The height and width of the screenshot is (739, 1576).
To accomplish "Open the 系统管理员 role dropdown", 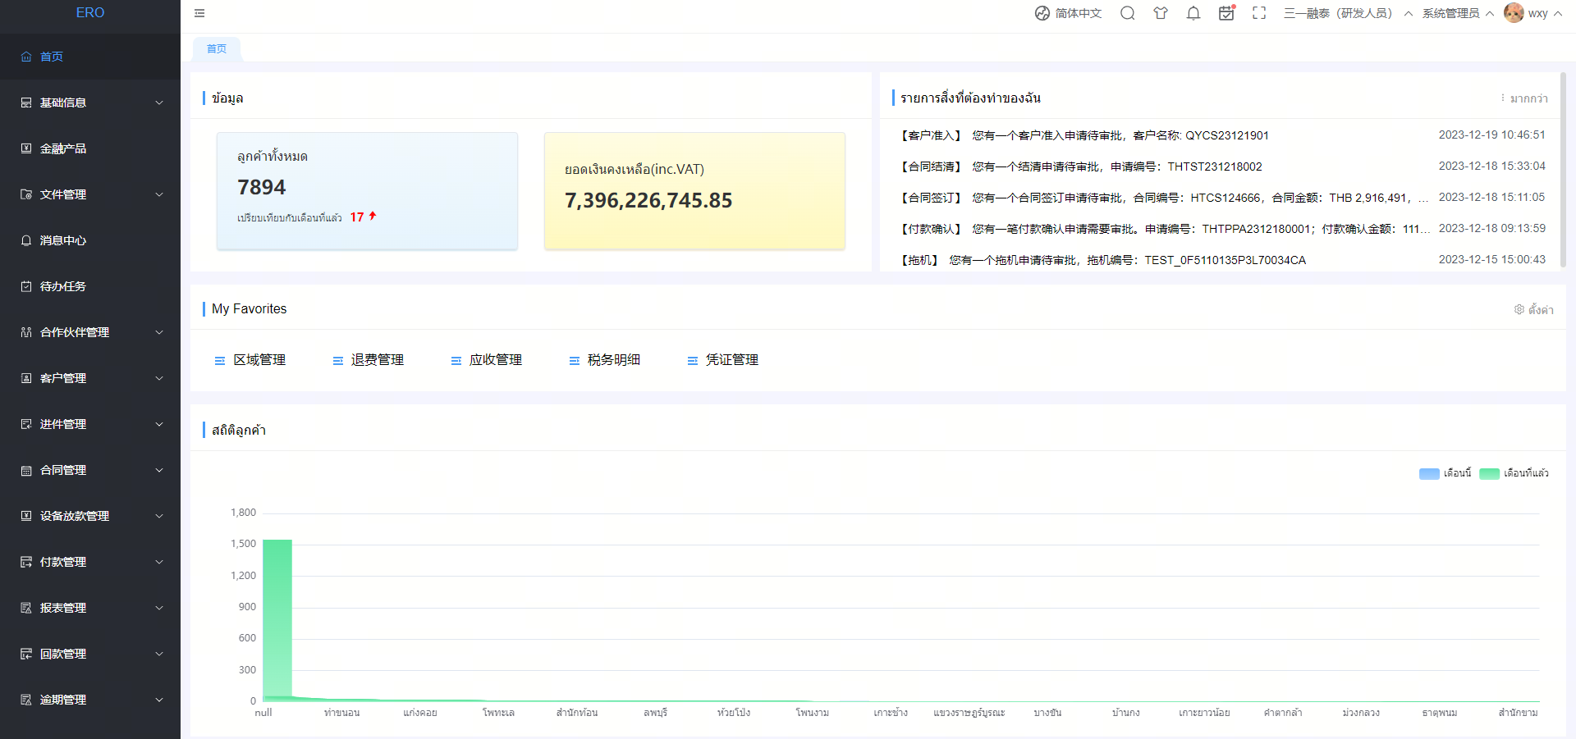I will pos(1458,13).
